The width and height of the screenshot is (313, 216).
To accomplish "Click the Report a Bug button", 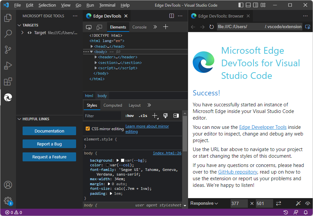I will point(49,144).
